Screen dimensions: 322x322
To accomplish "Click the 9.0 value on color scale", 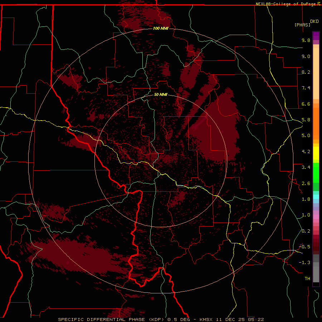I will click(x=306, y=56).
